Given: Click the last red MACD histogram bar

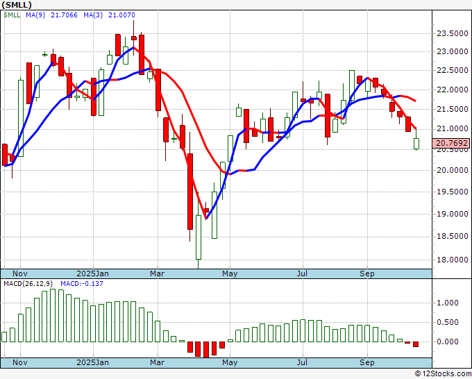Looking at the screenshot, I should pyautogui.click(x=416, y=344).
